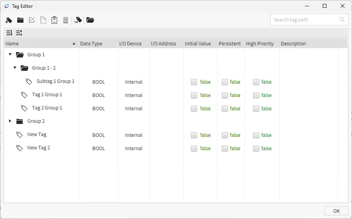Toggle Initial Value checkbox for Subtag 1 Group 1
The width and height of the screenshot is (352, 219).
click(194, 82)
